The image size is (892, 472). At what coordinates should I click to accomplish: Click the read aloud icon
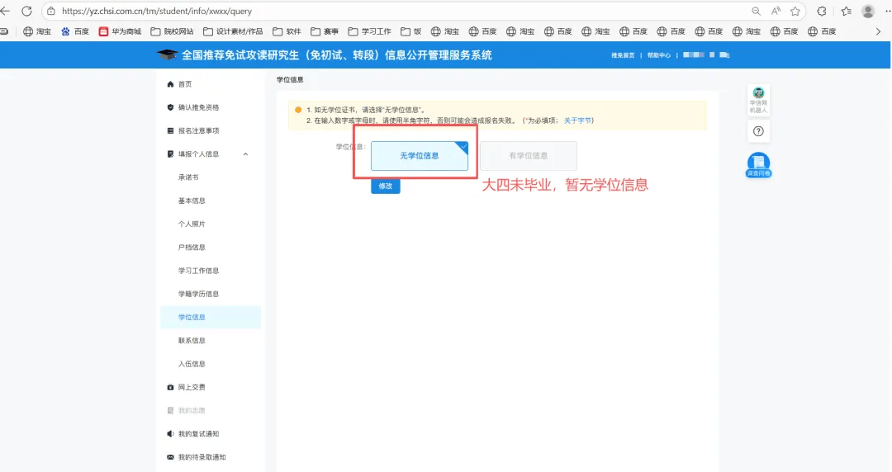coord(776,11)
